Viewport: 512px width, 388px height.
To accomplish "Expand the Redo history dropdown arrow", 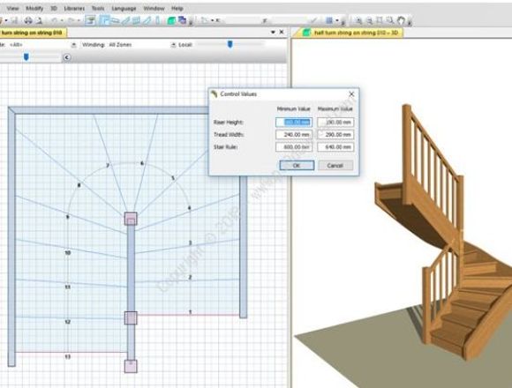I will [x=79, y=20].
